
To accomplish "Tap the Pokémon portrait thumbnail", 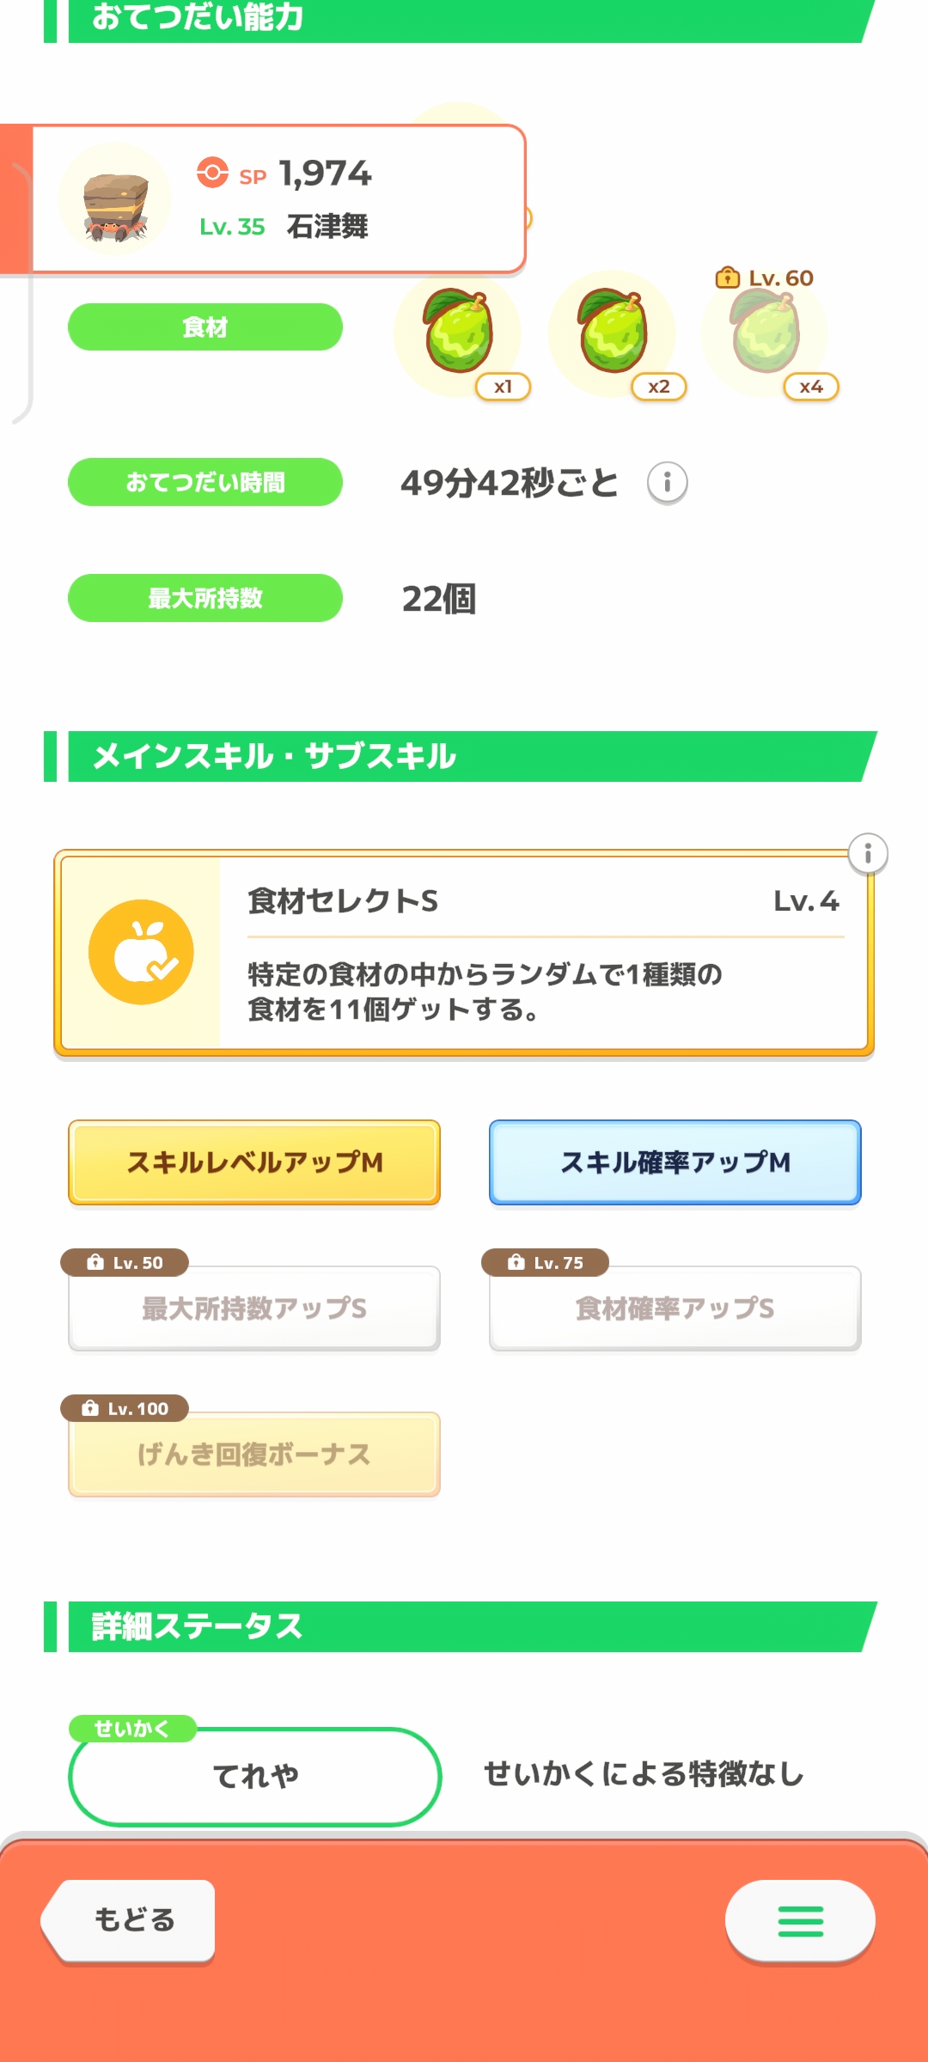I will pyautogui.click(x=115, y=200).
